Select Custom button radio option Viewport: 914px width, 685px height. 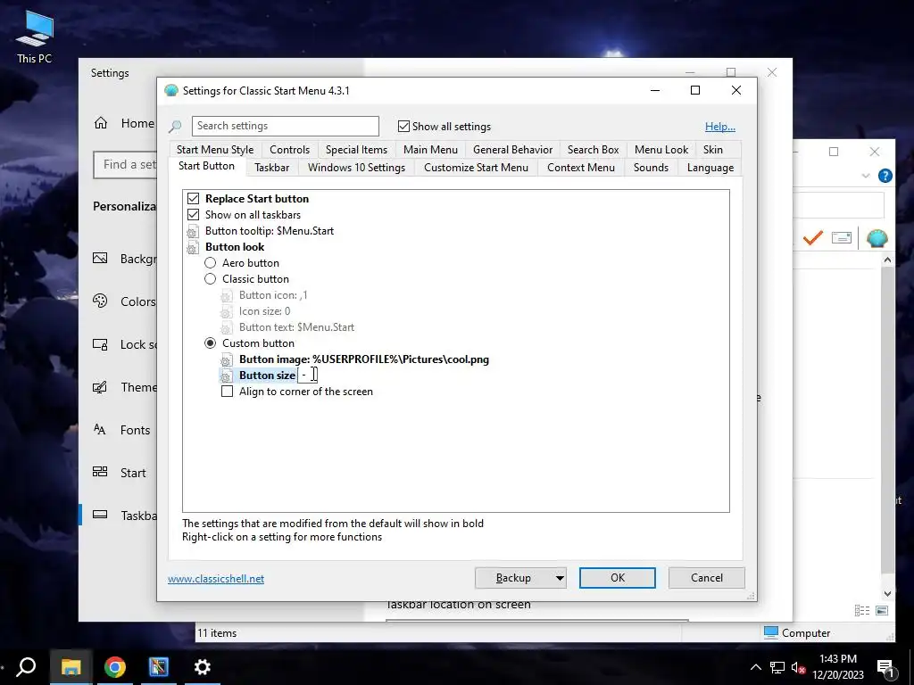(210, 343)
